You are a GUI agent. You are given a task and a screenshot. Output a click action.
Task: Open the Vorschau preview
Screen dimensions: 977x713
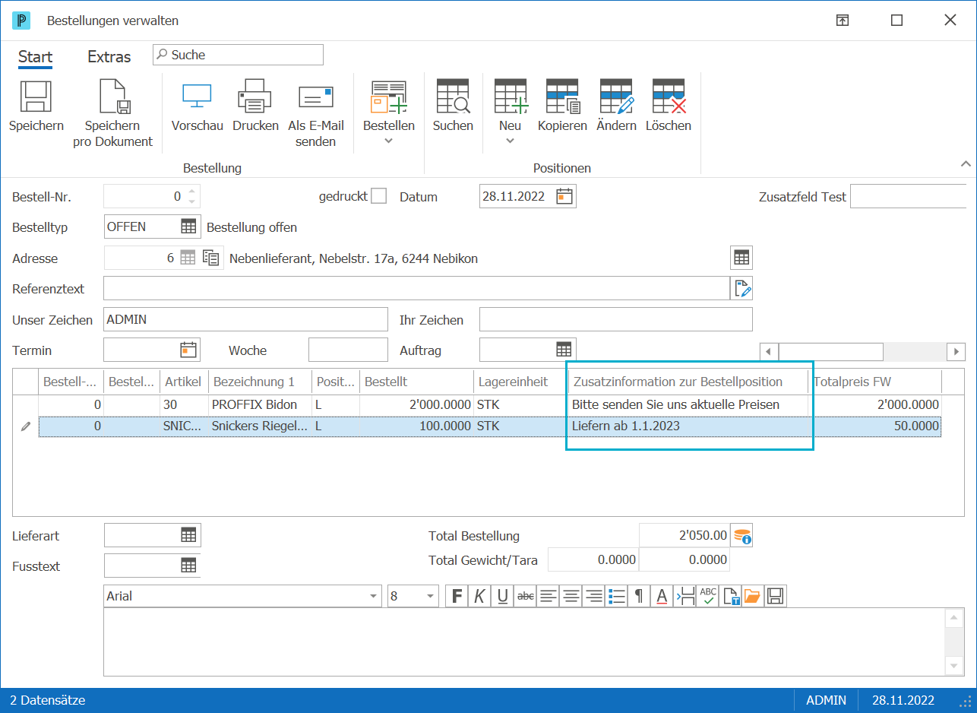click(x=197, y=96)
